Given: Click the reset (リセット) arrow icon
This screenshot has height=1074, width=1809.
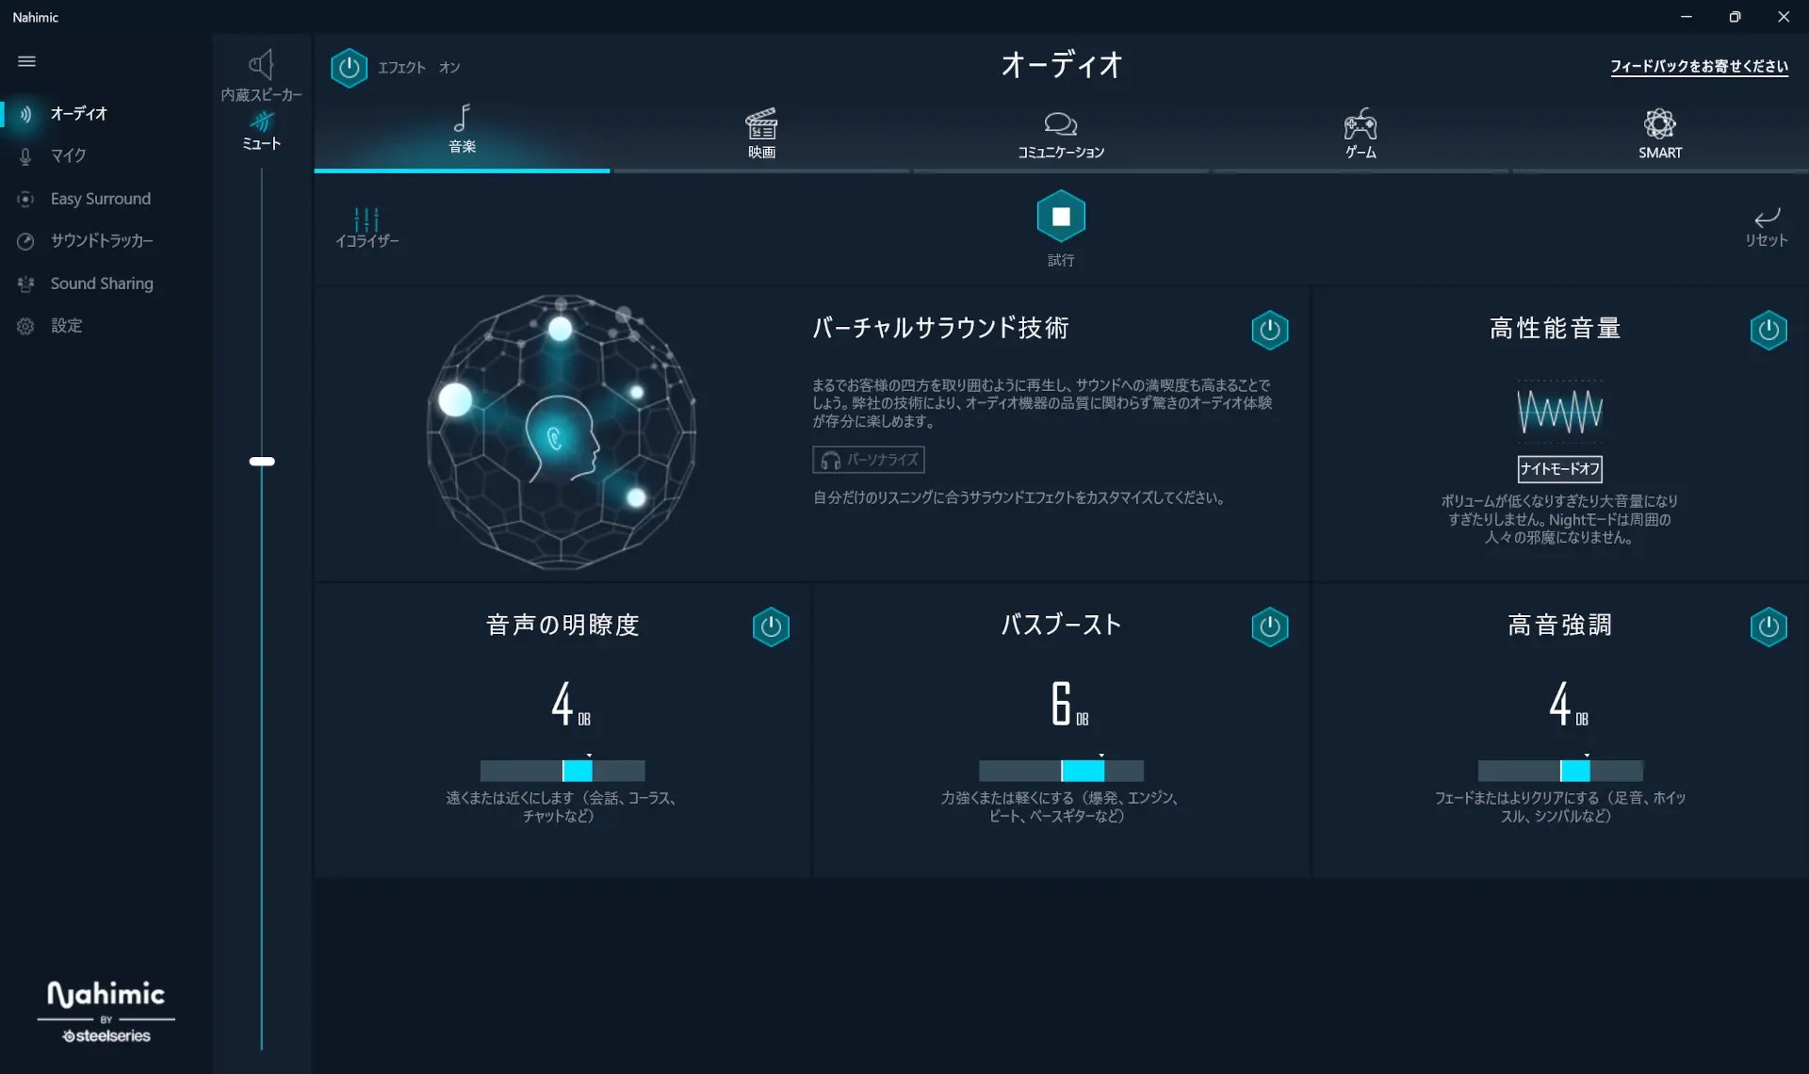Looking at the screenshot, I should (x=1766, y=218).
